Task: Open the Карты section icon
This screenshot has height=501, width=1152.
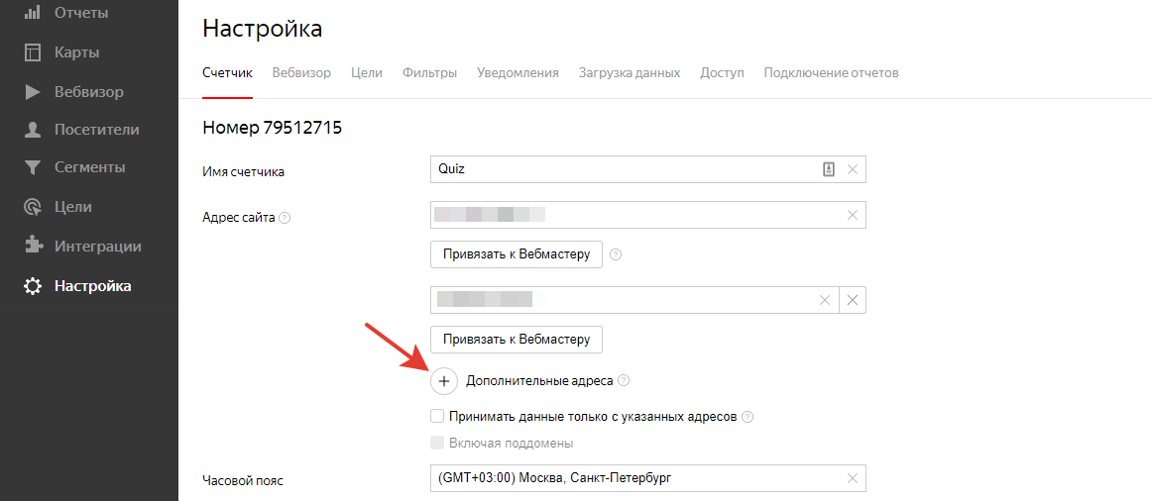Action: [x=33, y=52]
